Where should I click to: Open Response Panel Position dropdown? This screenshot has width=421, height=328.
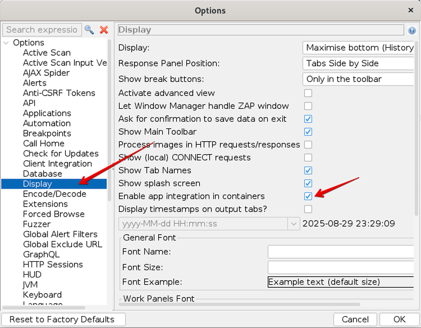coord(359,63)
